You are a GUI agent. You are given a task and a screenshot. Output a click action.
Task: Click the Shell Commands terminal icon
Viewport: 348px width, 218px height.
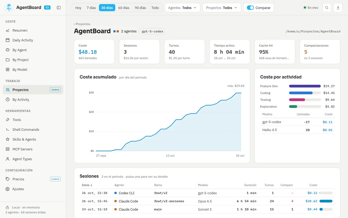click(x=8, y=130)
